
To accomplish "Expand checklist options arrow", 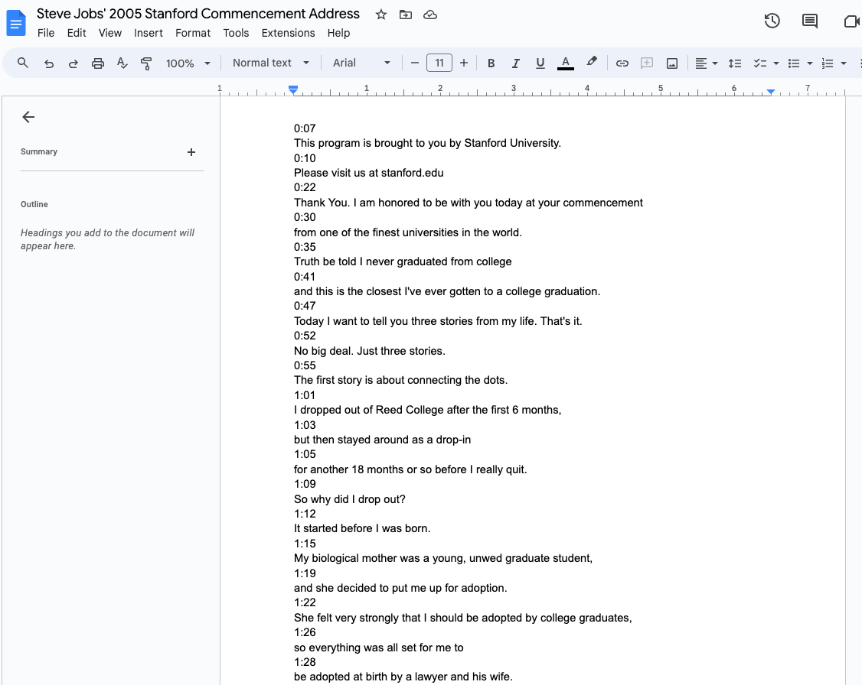I will click(x=776, y=63).
